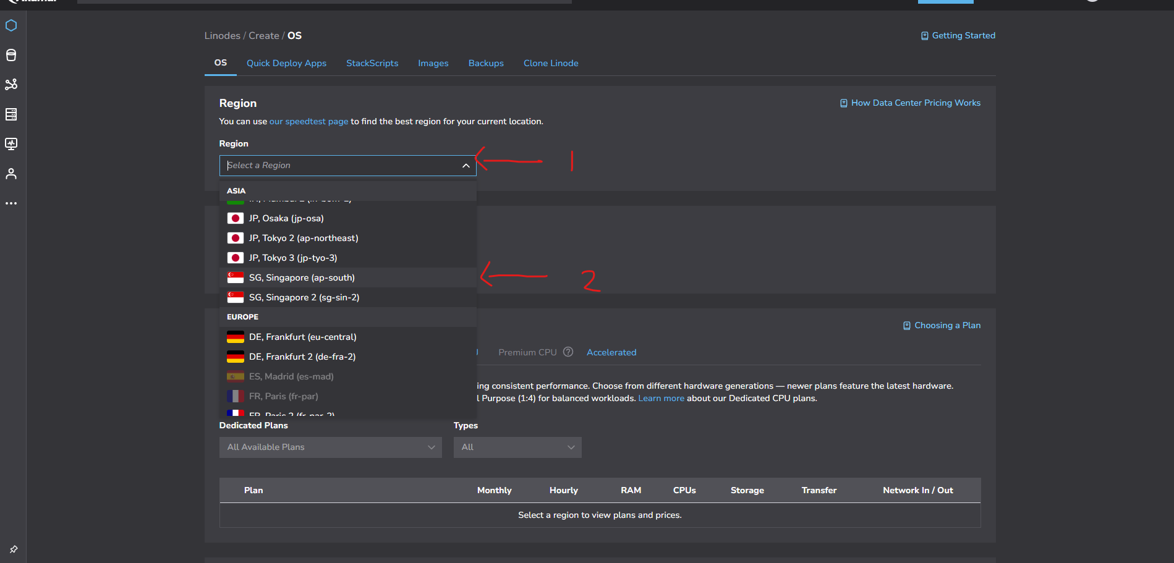Click the ASIA group header in list
This screenshot has width=1174, height=563.
pos(348,191)
